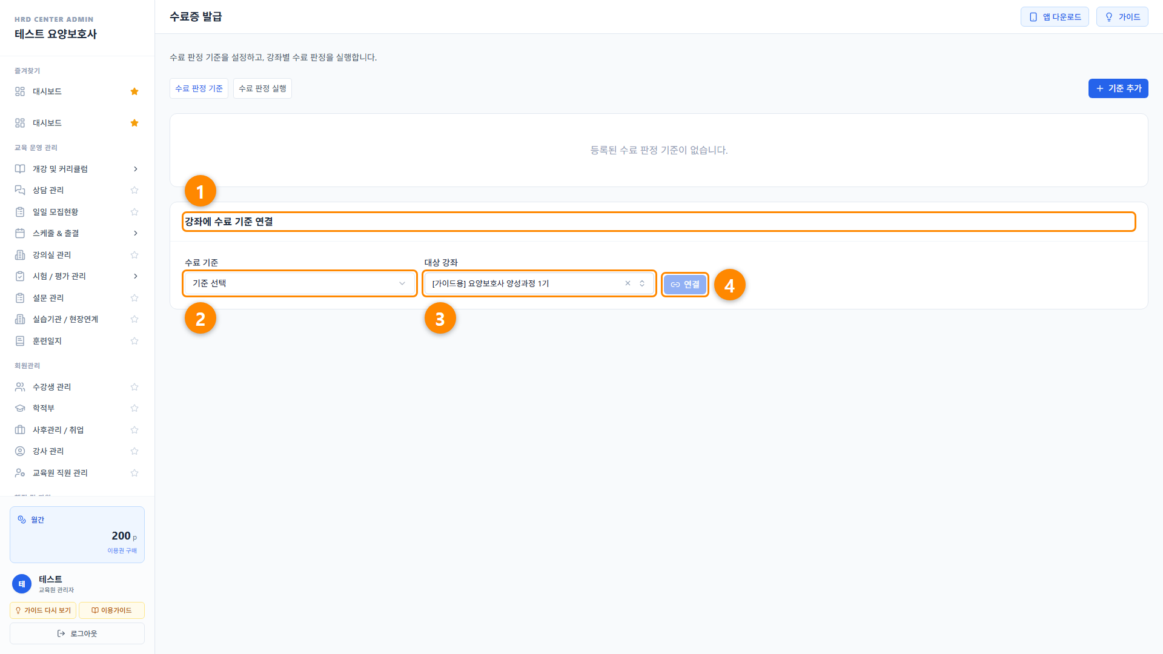This screenshot has height=654, width=1163.
Task: Click the 테 user avatar circle
Action: coord(22,584)
